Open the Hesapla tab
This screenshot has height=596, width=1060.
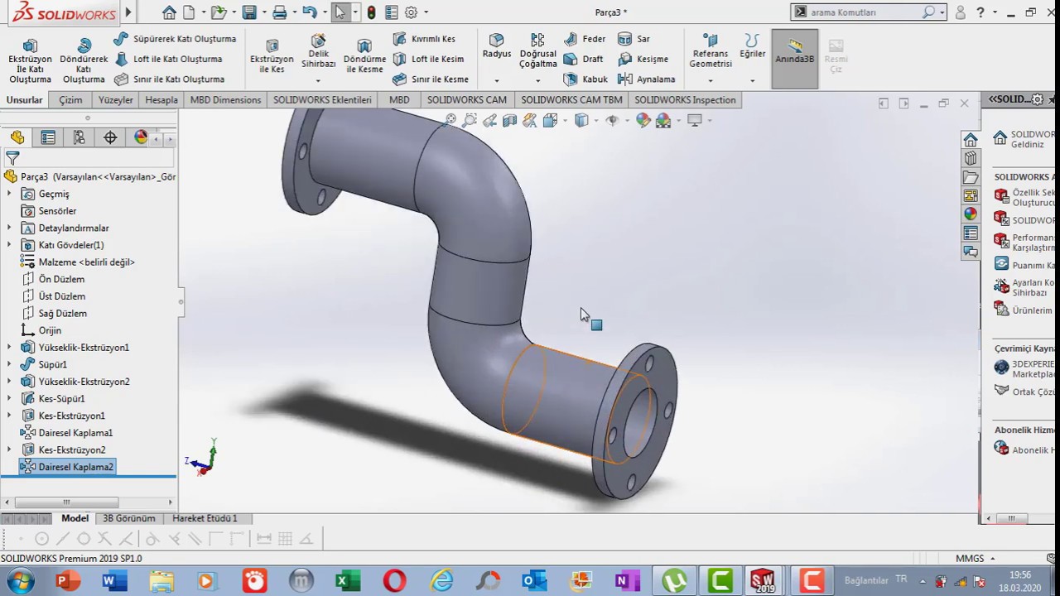[161, 100]
